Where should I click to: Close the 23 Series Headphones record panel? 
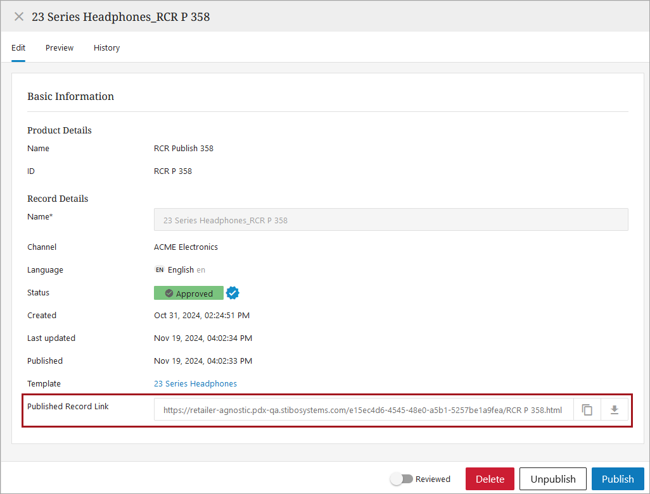(x=19, y=17)
